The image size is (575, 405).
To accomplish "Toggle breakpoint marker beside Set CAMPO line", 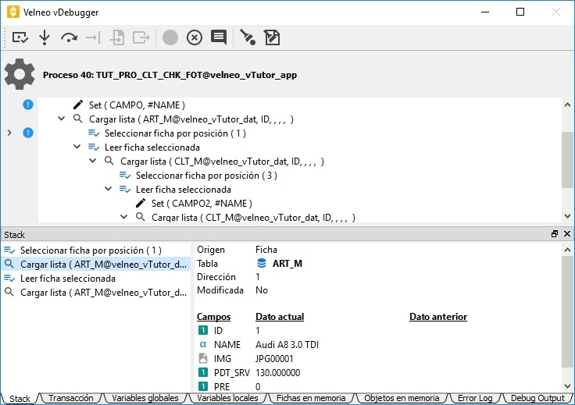I will coord(28,105).
